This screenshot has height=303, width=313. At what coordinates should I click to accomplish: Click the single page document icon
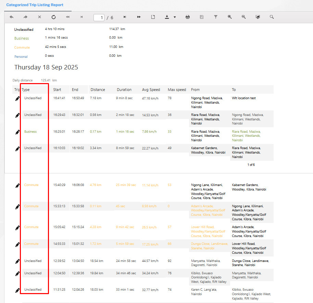pyautogui.click(x=153, y=17)
